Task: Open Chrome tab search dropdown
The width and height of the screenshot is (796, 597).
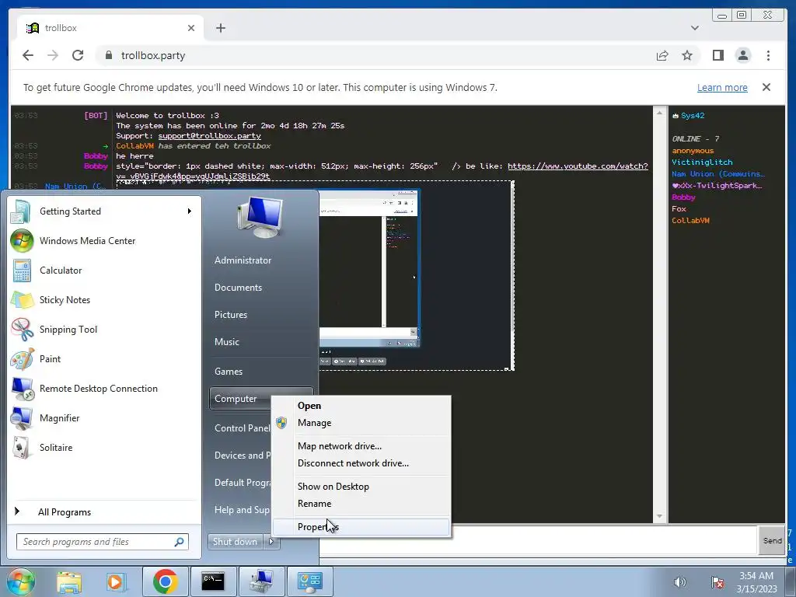Action: point(694,28)
